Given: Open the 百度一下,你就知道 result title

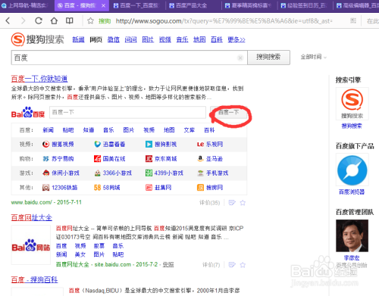Looking at the screenshot, I should coord(39,79).
